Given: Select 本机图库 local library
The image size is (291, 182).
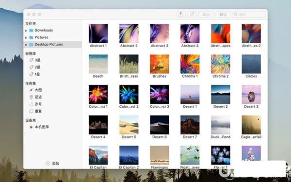Looking at the screenshot, I should tap(39, 127).
